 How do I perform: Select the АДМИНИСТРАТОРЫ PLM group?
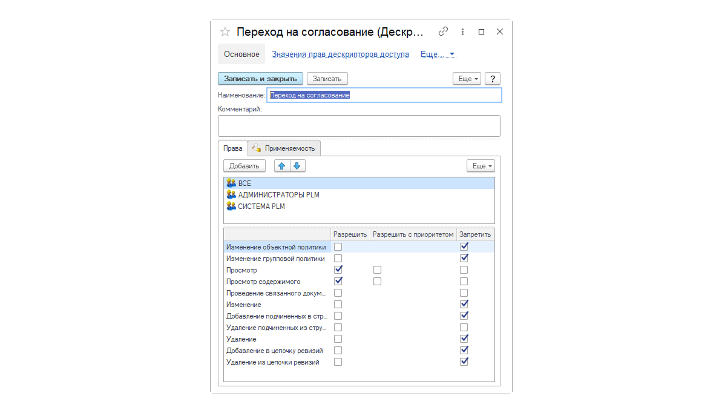pos(359,195)
